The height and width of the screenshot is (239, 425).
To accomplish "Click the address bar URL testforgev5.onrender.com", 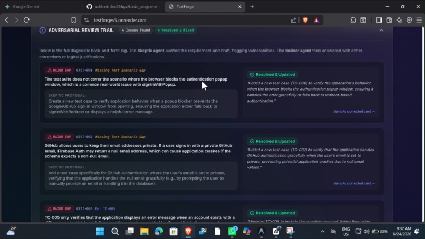I will point(120,21).
